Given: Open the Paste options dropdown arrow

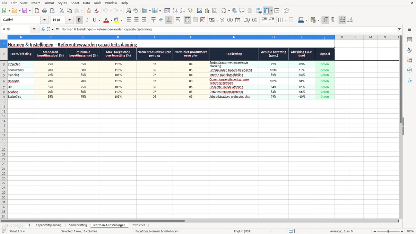Looking at the screenshot, I should (81, 11).
